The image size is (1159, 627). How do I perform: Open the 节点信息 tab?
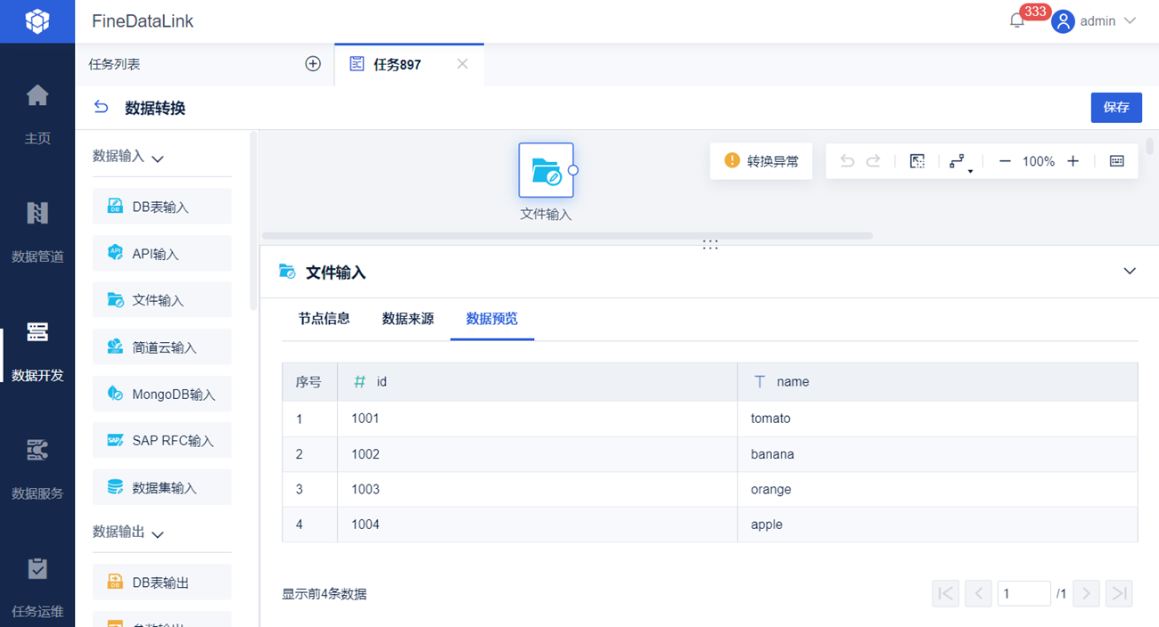324,318
